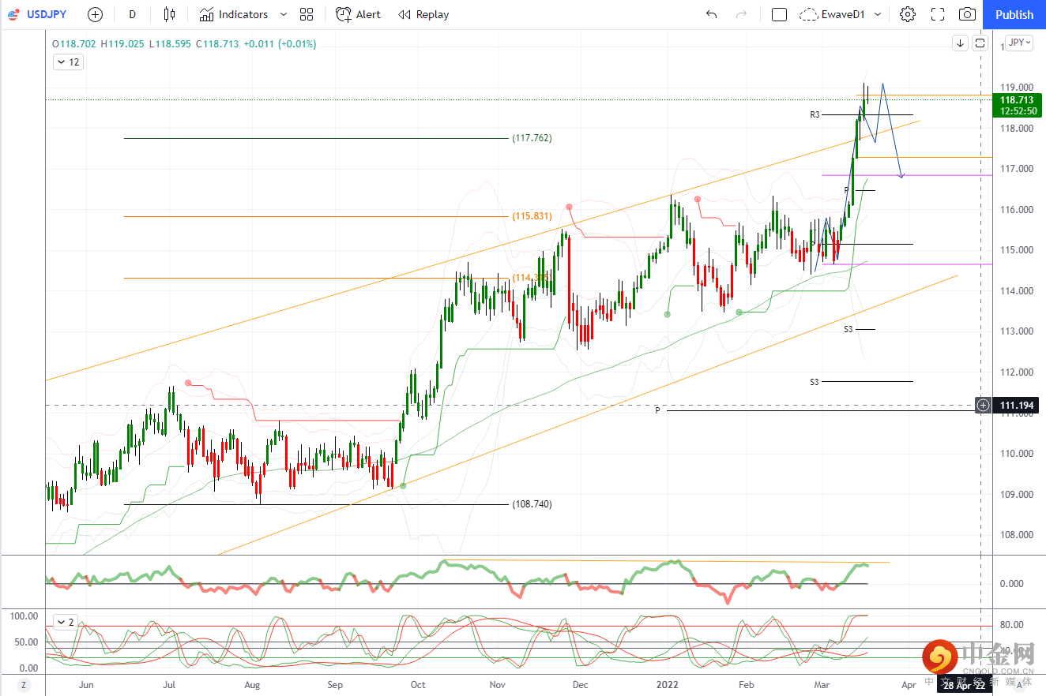Click the undo arrow icon
This screenshot has width=1046, height=696.
pos(711,14)
